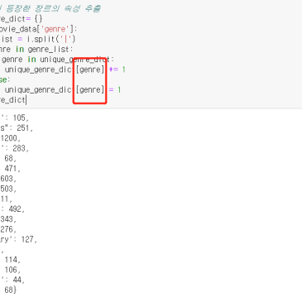The height and width of the screenshot is (302, 302).
Task: Click the output value 114
Action: pos(11,260)
